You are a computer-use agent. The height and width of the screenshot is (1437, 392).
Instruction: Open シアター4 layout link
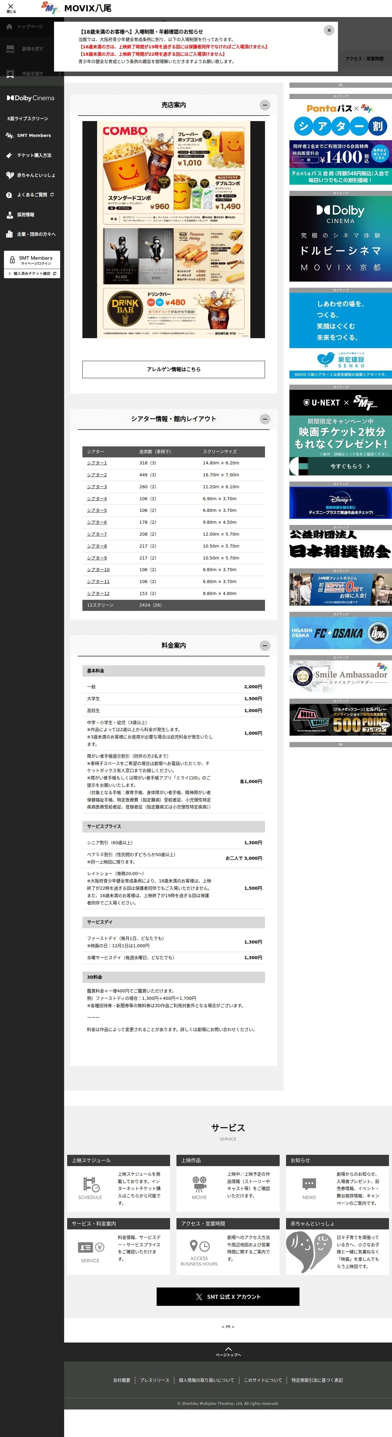pyautogui.click(x=97, y=499)
